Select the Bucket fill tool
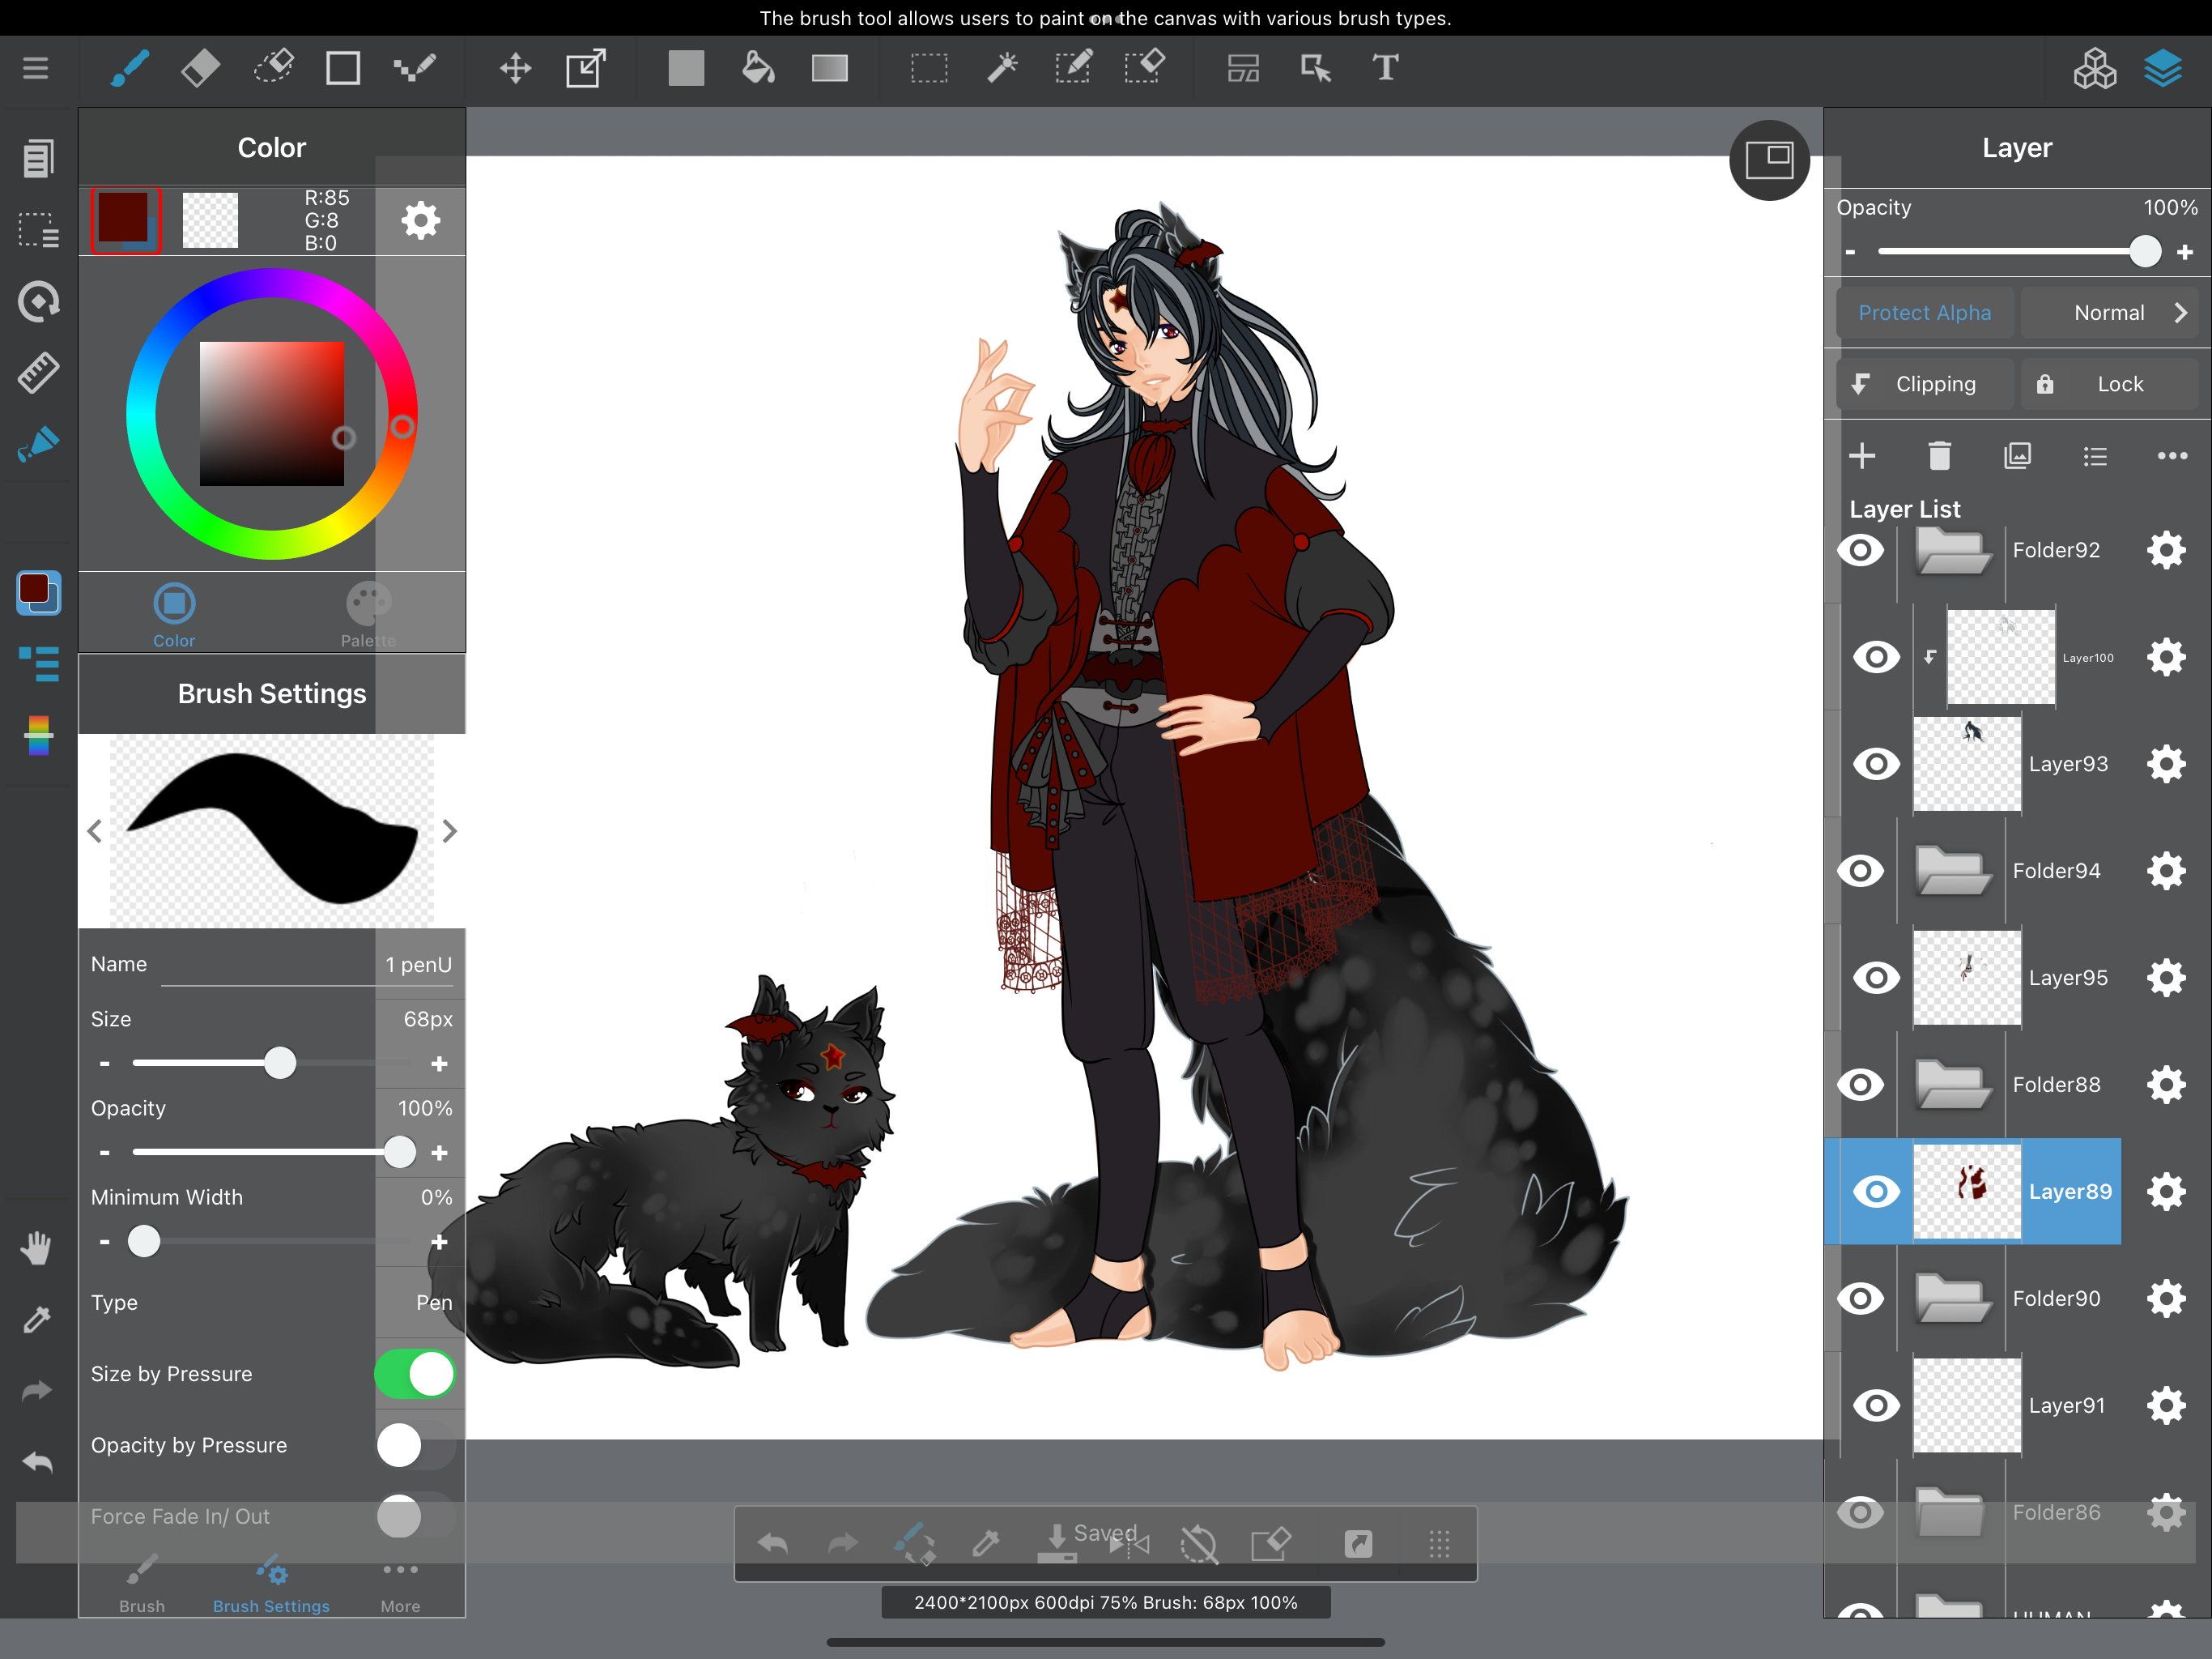The width and height of the screenshot is (2212, 1659). point(758,68)
